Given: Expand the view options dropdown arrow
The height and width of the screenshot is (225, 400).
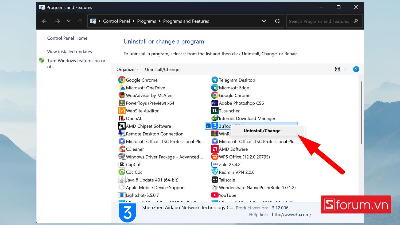Looking at the screenshot, I should tap(345, 69).
